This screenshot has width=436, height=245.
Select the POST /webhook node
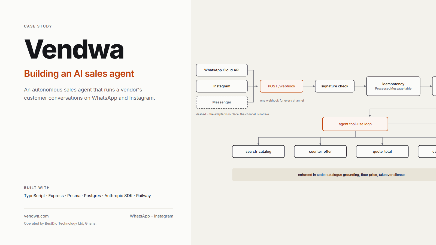(281, 86)
